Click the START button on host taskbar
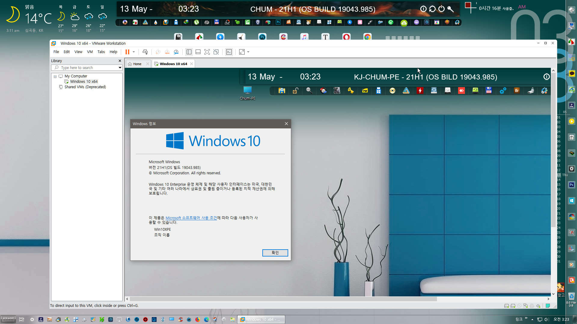 [8, 319]
